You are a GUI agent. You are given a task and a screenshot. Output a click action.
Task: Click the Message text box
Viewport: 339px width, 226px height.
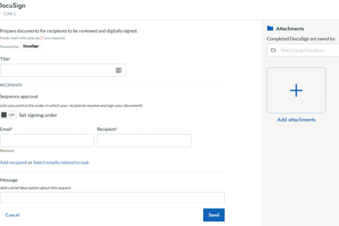112,197
